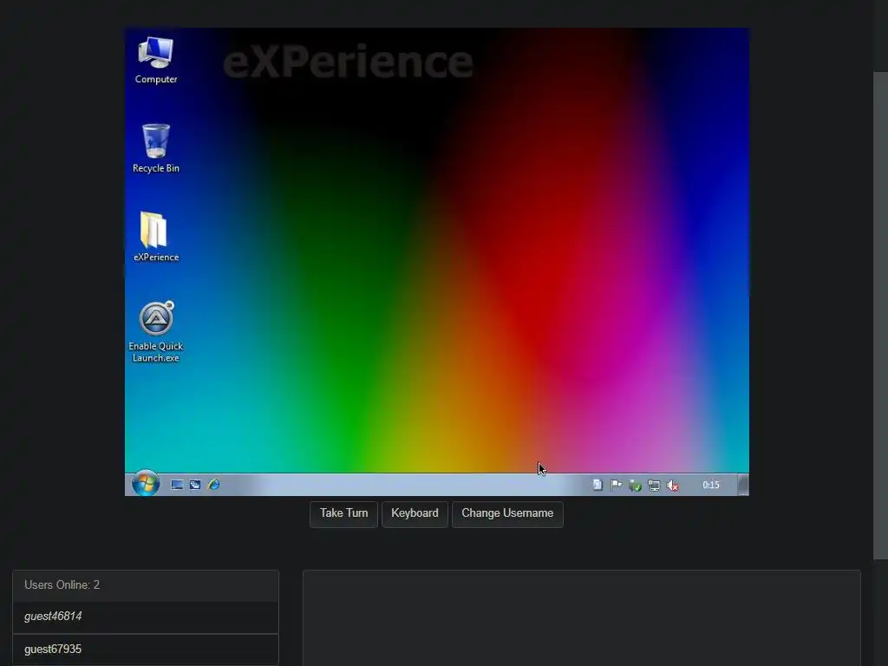
Task: Click the document tray icon
Action: [597, 485]
